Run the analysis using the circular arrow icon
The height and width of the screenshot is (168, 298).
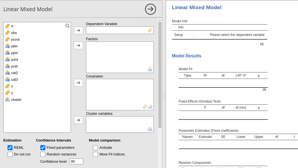[150, 9]
